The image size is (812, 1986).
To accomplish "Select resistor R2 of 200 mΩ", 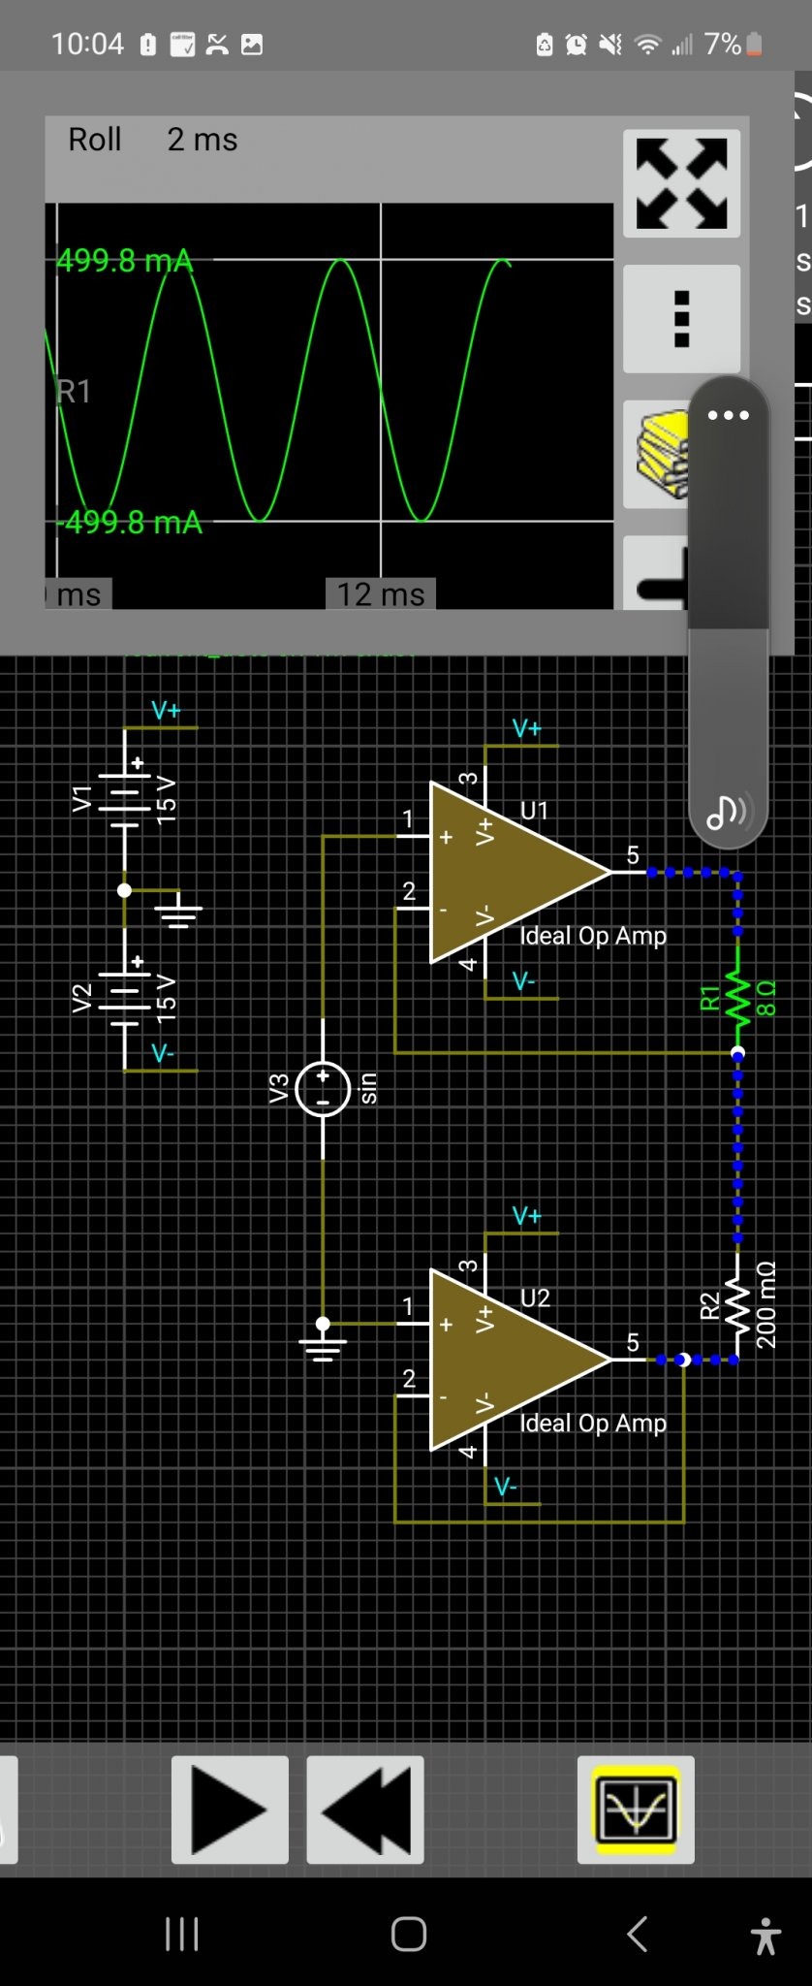I will click(738, 1306).
